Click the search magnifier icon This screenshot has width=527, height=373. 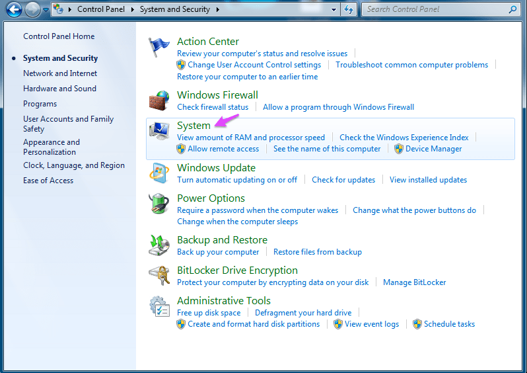click(x=512, y=9)
